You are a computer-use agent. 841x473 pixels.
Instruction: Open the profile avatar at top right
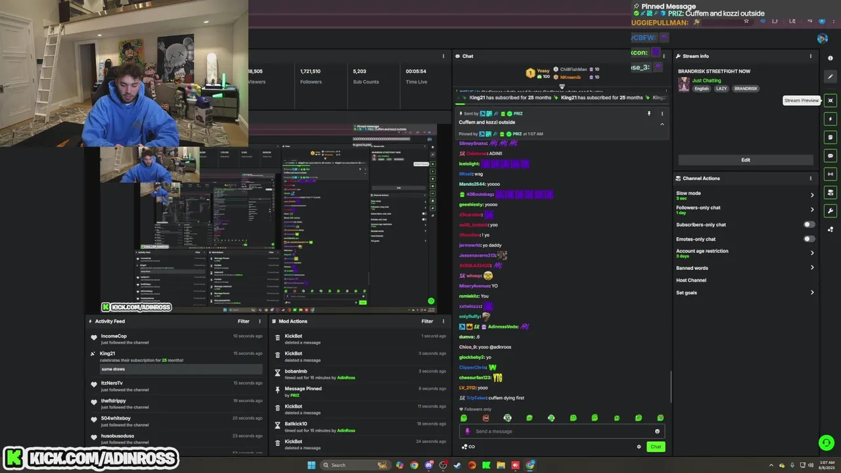tap(823, 38)
